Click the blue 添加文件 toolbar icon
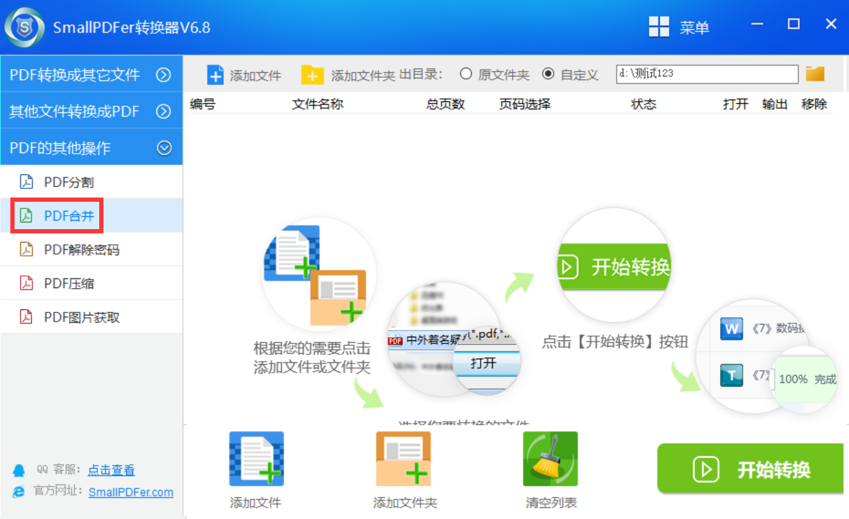 coord(216,75)
